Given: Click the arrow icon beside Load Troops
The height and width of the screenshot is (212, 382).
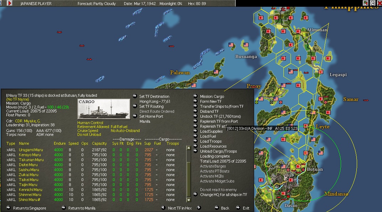Looking at the screenshot, I should 195,141.
